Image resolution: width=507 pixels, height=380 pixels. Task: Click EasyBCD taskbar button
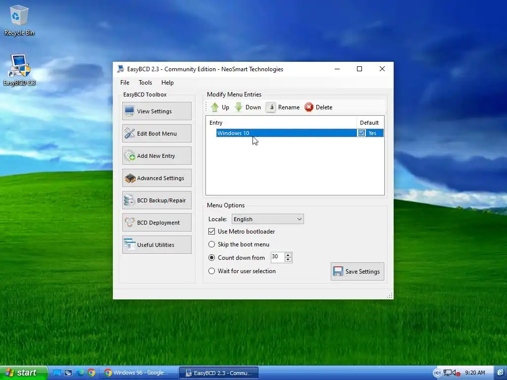click(219, 373)
